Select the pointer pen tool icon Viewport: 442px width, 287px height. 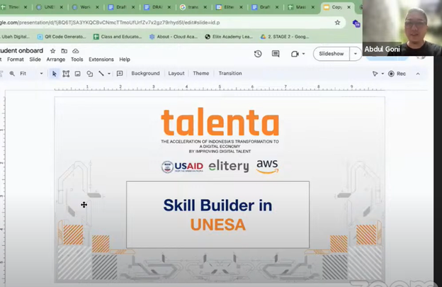click(x=375, y=74)
